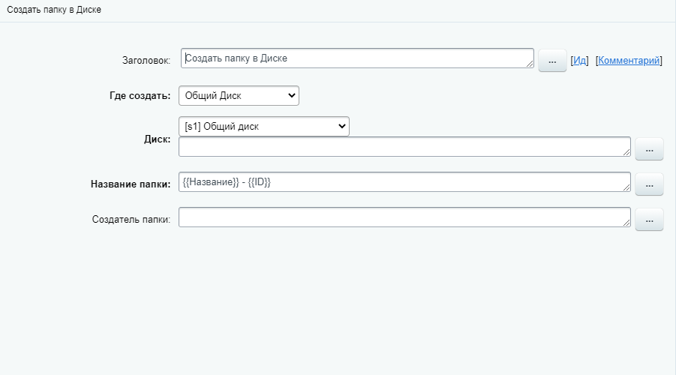Click resize grip of Заголовок text area
The image size is (676, 375).
[530, 65]
